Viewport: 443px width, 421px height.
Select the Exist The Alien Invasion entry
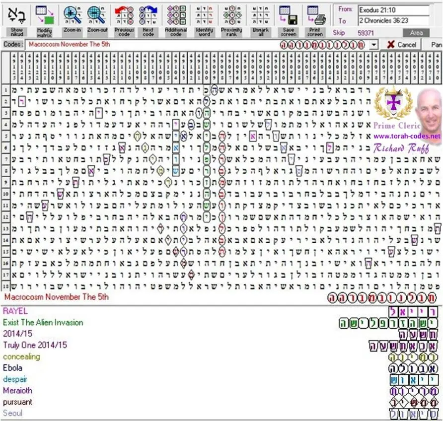(43, 323)
